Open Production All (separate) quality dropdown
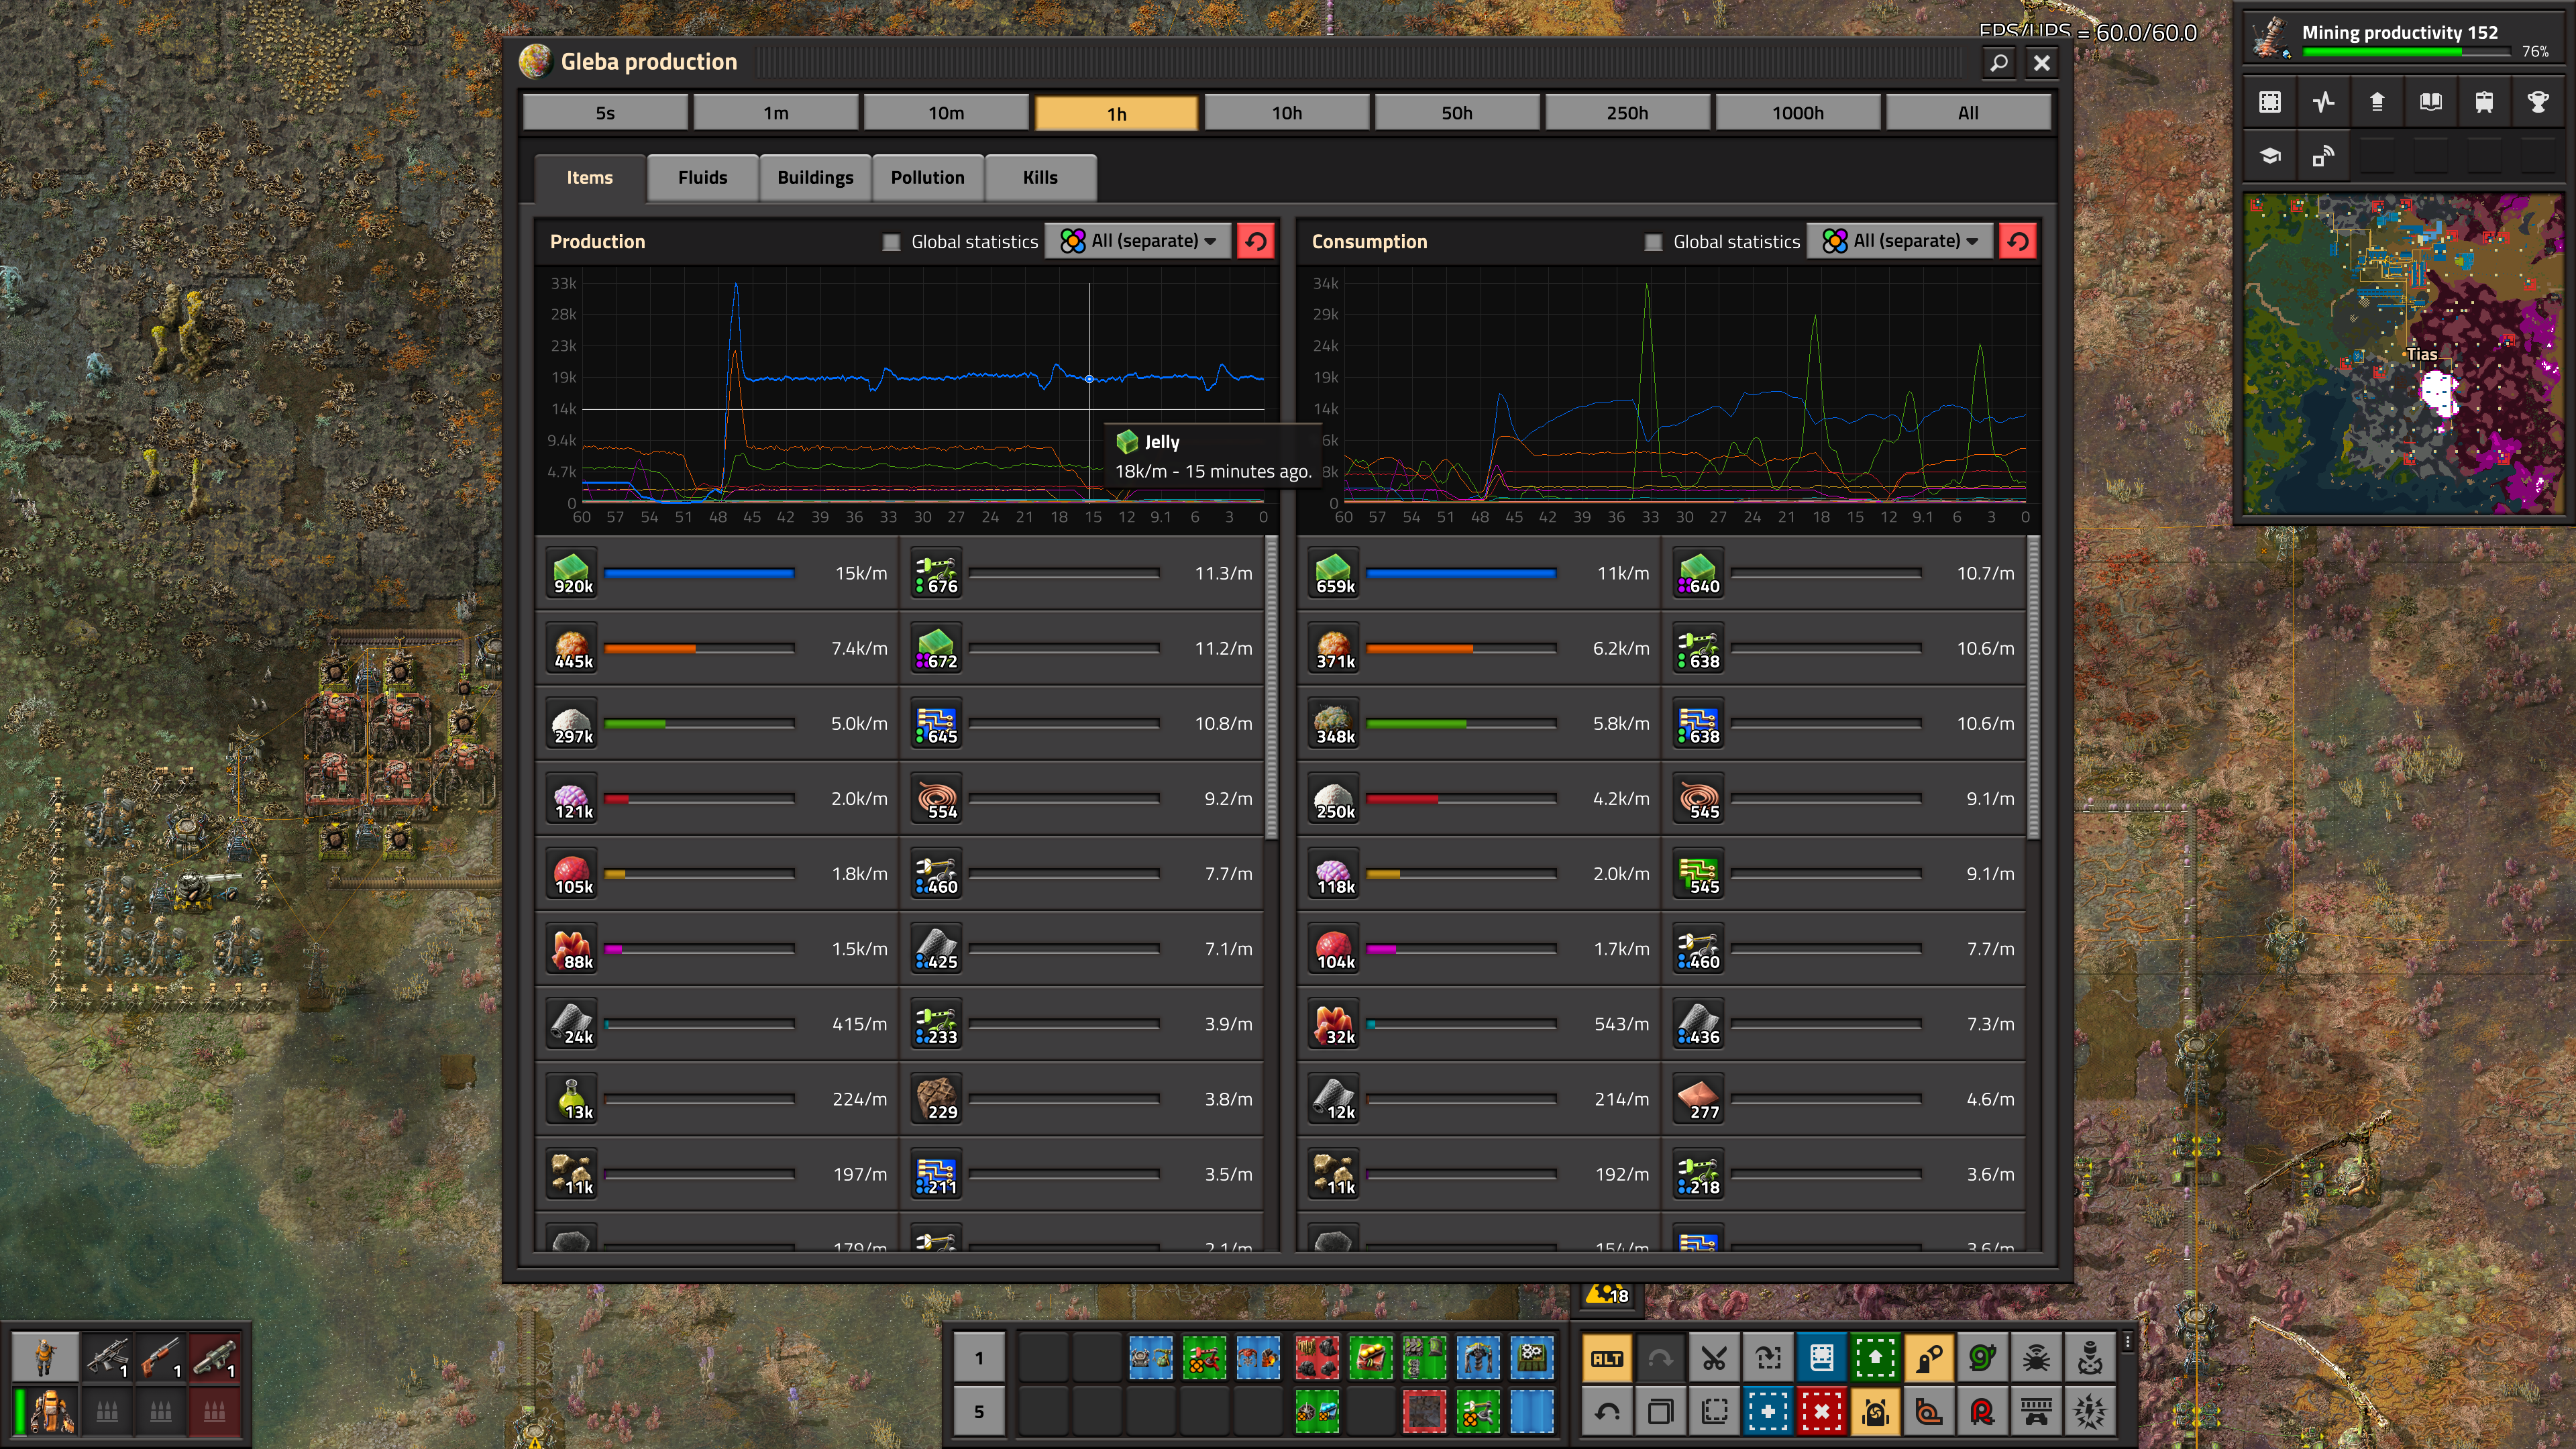This screenshot has height=1449, width=2576. [1138, 241]
